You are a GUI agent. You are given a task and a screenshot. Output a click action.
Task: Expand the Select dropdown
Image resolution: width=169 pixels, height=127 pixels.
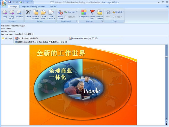coord(117,17)
